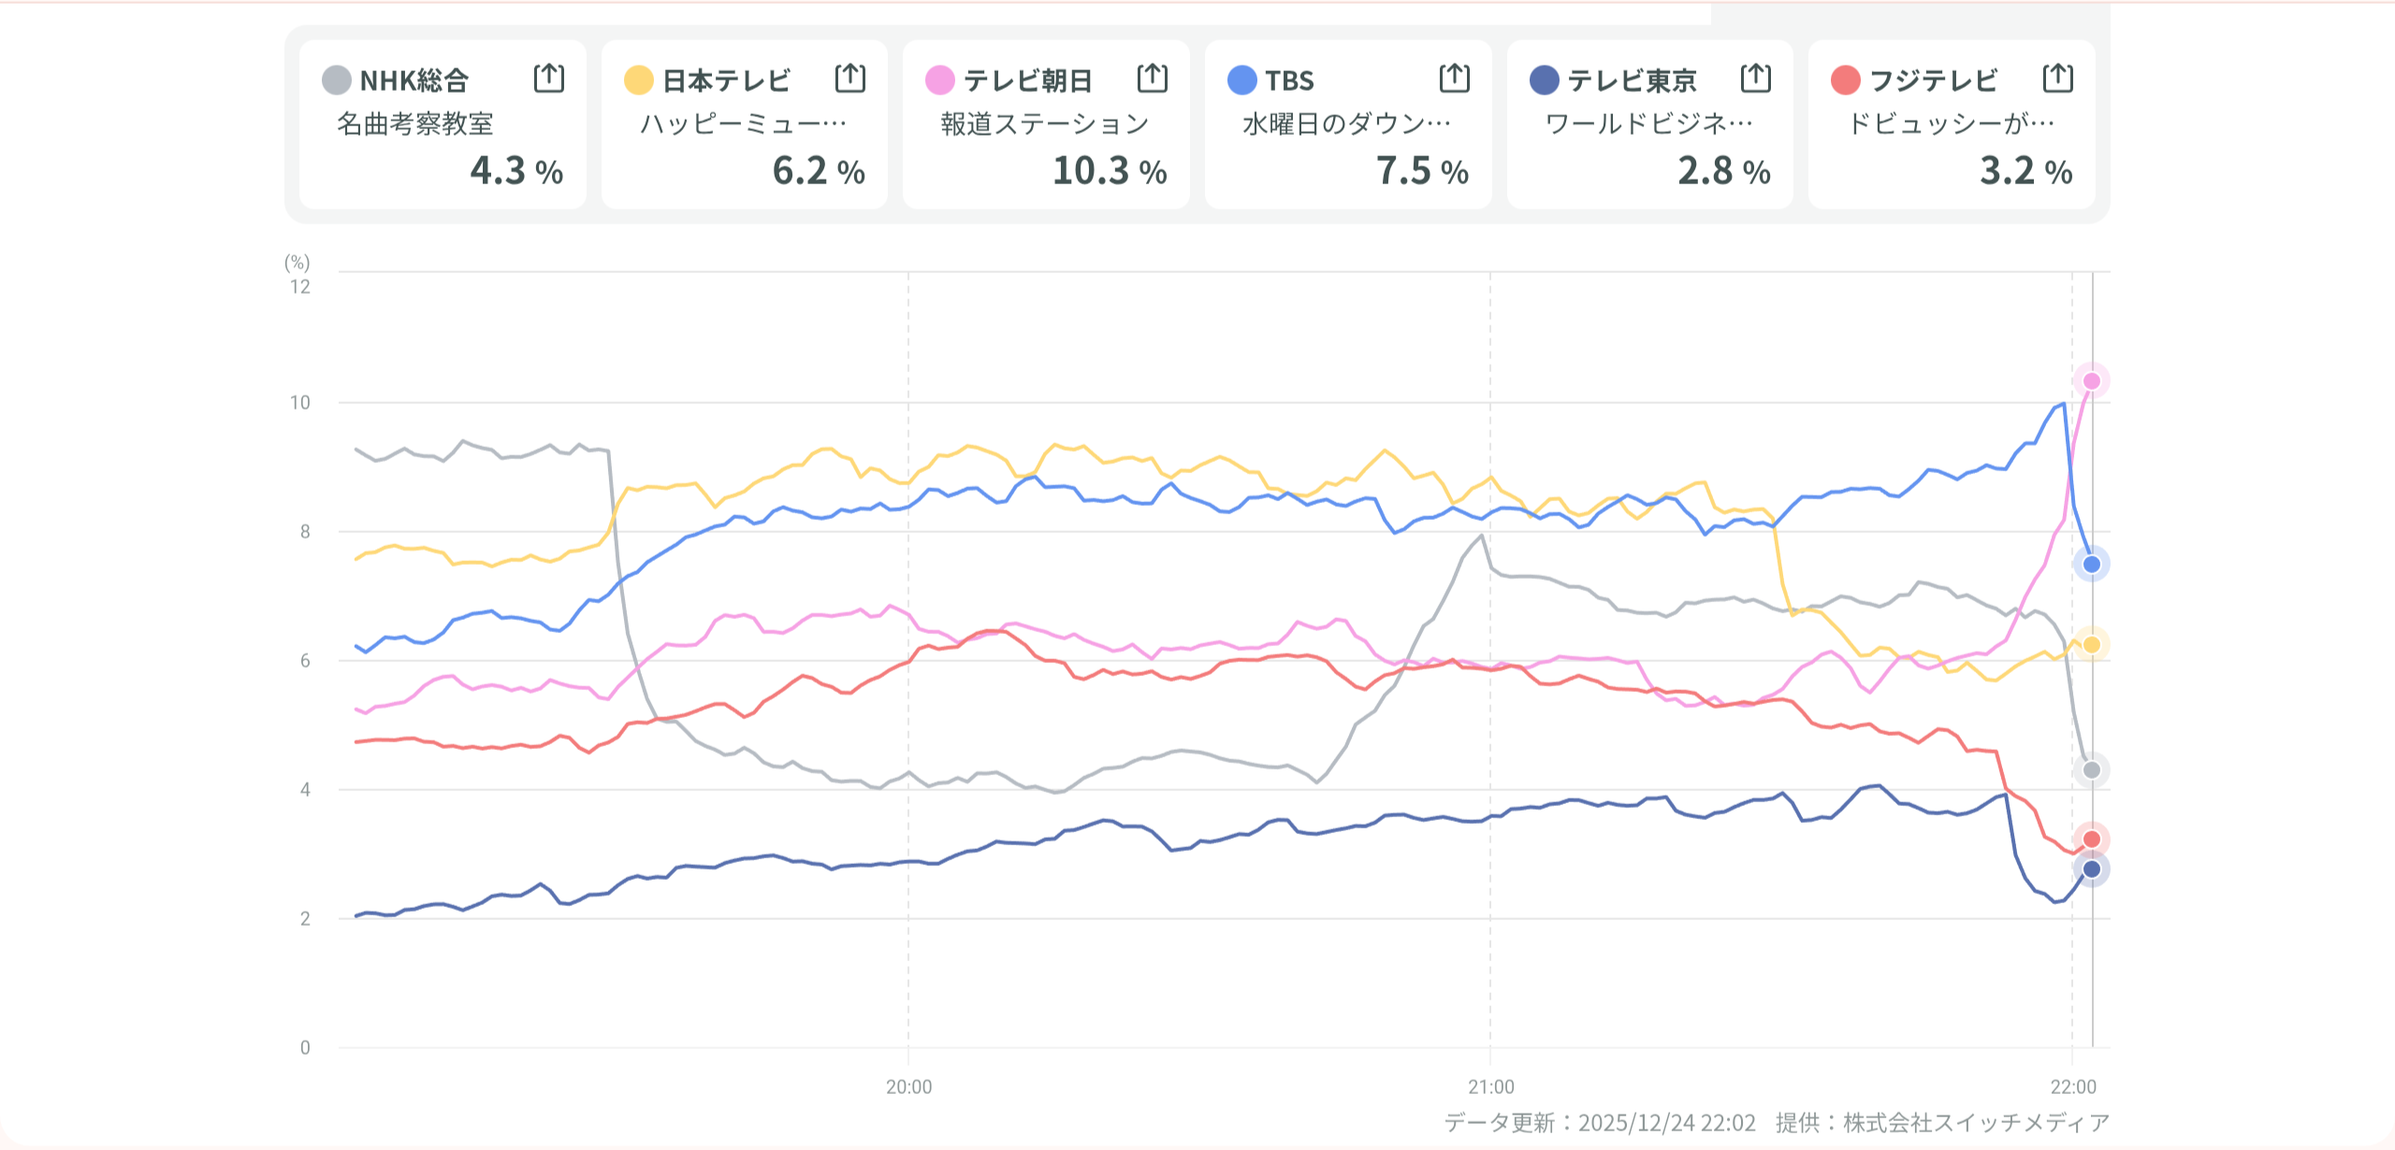Click the フジテレビ channel name
The height and width of the screenshot is (1150, 2395).
(x=1933, y=80)
